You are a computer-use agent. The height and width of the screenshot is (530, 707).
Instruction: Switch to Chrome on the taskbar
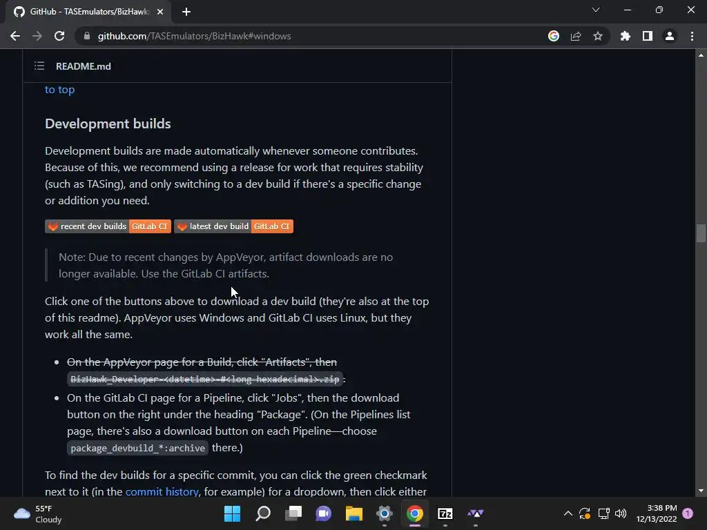pos(415,513)
